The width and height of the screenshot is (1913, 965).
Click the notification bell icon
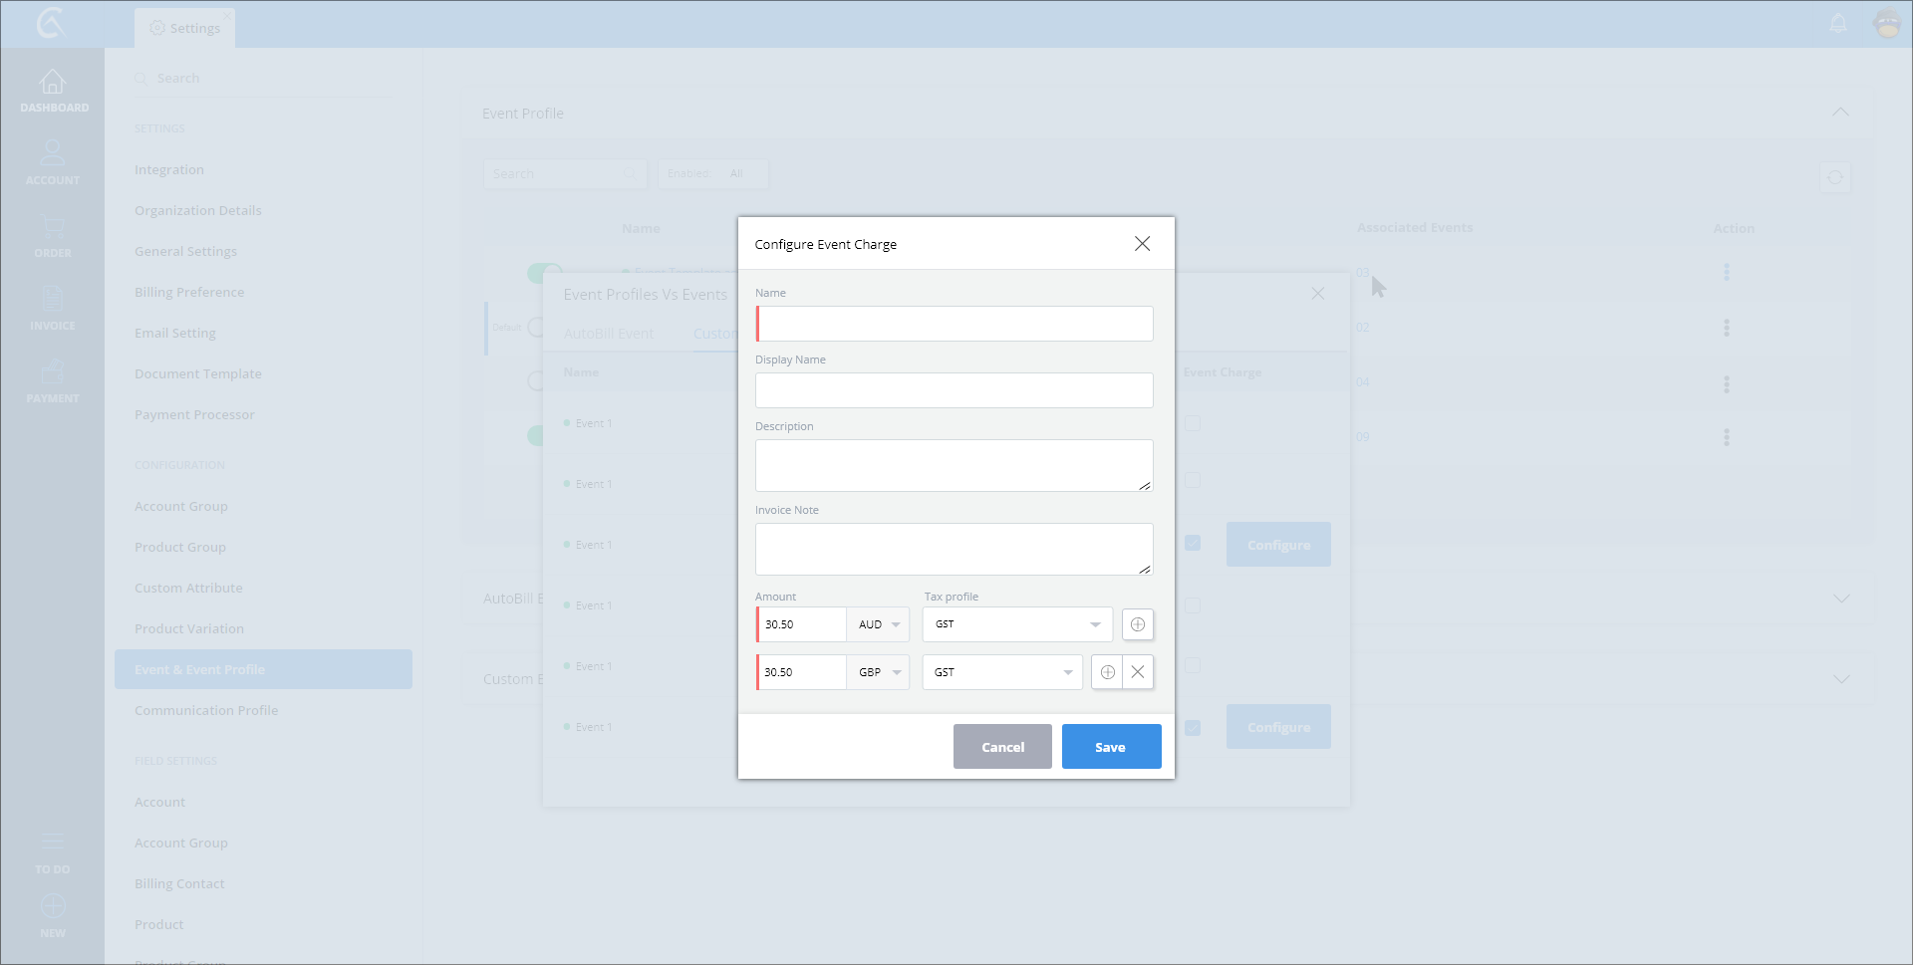[x=1838, y=24]
